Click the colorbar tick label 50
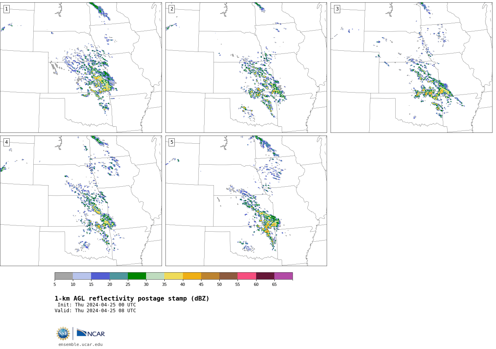The height and width of the screenshot is (349, 496). 219,285
